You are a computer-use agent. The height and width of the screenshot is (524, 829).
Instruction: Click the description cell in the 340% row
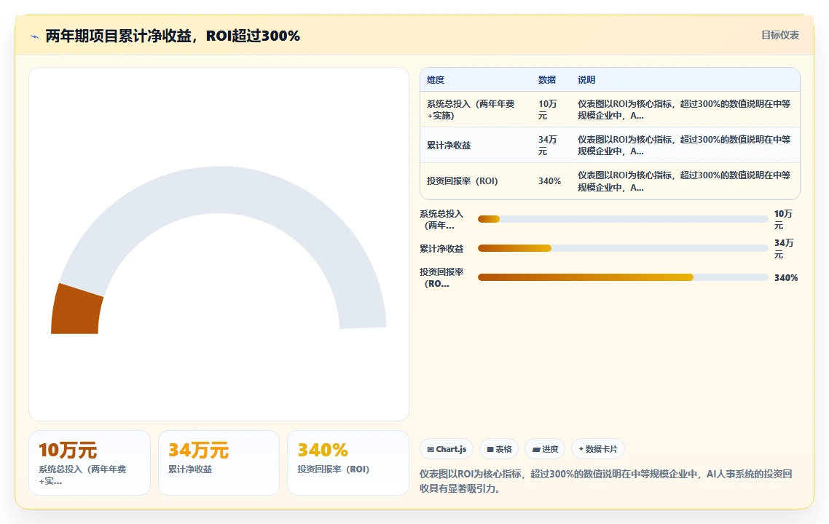[x=685, y=181]
